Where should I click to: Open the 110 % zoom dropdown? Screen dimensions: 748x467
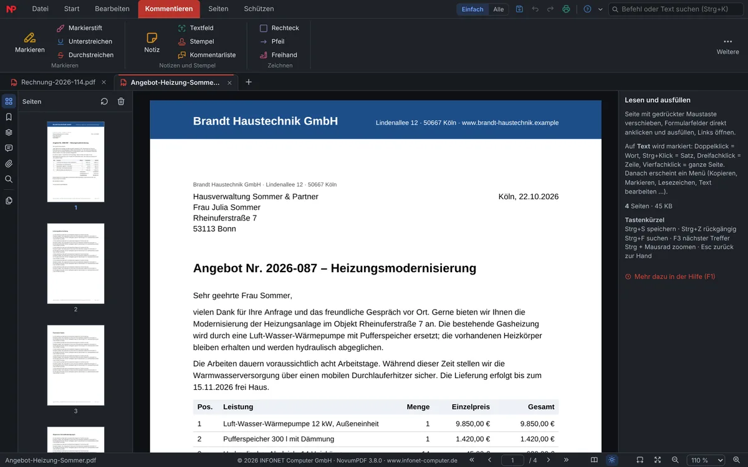pos(705,460)
